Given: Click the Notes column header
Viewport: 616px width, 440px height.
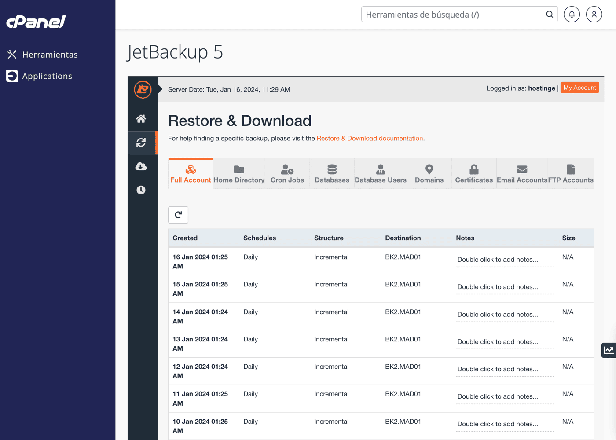Looking at the screenshot, I should click(465, 238).
